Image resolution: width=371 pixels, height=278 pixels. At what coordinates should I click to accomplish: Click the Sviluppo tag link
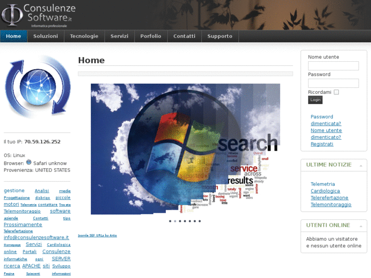pos(61,266)
